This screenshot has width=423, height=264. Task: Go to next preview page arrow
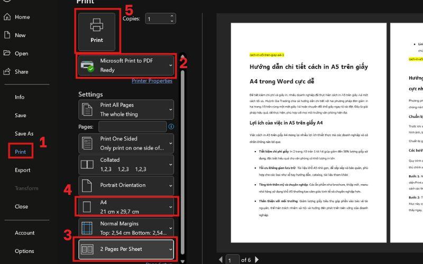(x=257, y=260)
